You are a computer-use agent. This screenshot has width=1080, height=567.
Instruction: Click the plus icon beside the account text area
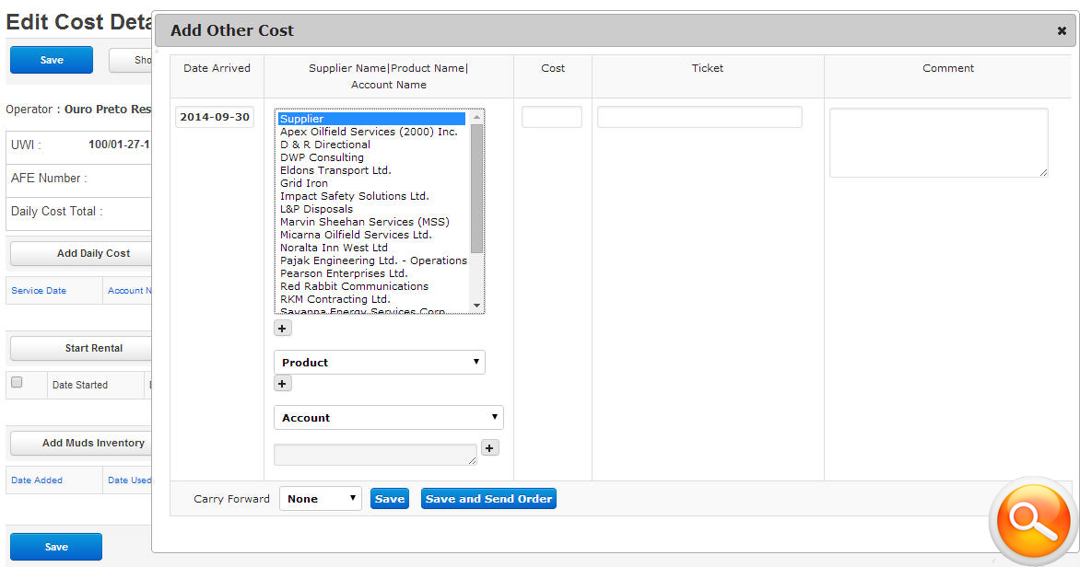pos(490,448)
